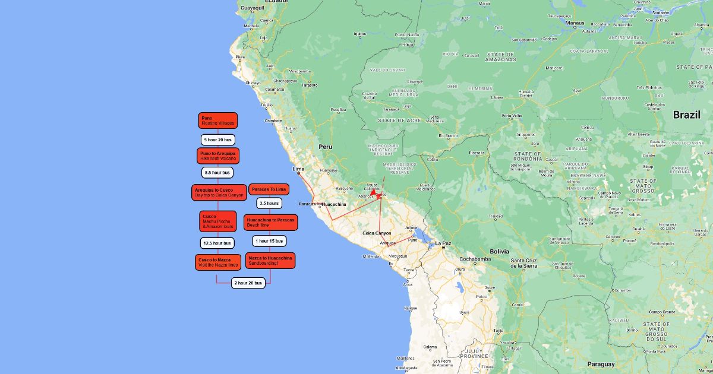
Task: Click the Uyuni city label
Action: (x=465, y=312)
